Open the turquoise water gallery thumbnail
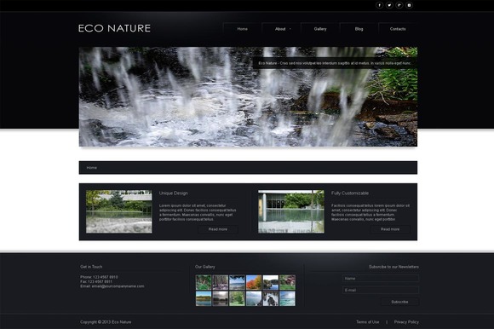494x329 pixels. coord(287,298)
